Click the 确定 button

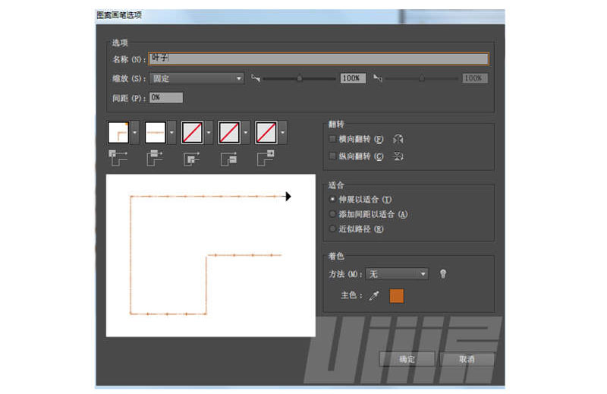[x=407, y=359]
